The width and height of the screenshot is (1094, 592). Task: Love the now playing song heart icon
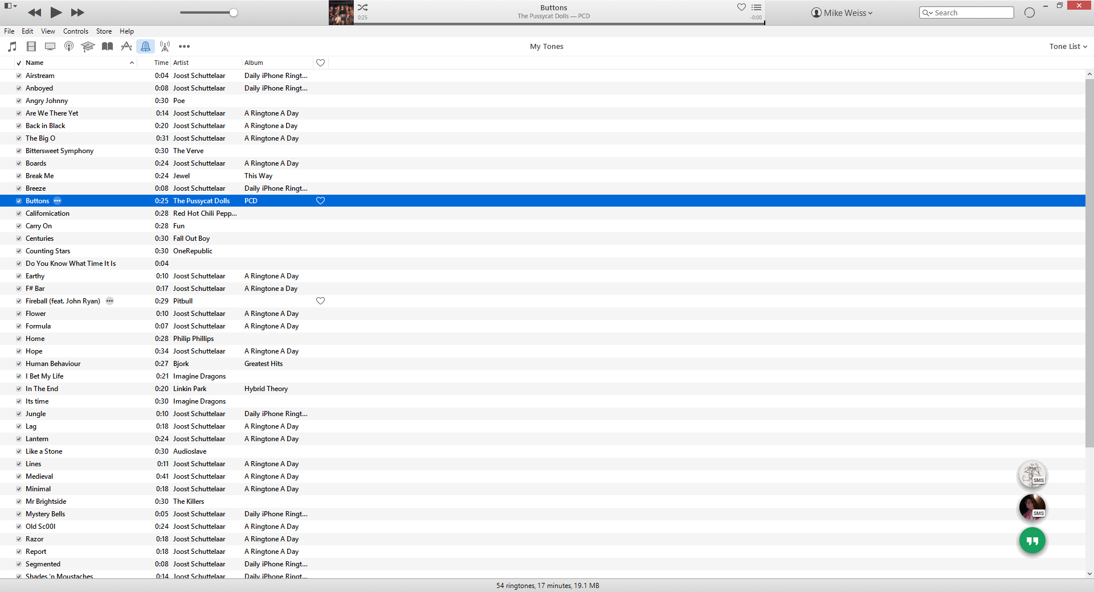coord(741,7)
